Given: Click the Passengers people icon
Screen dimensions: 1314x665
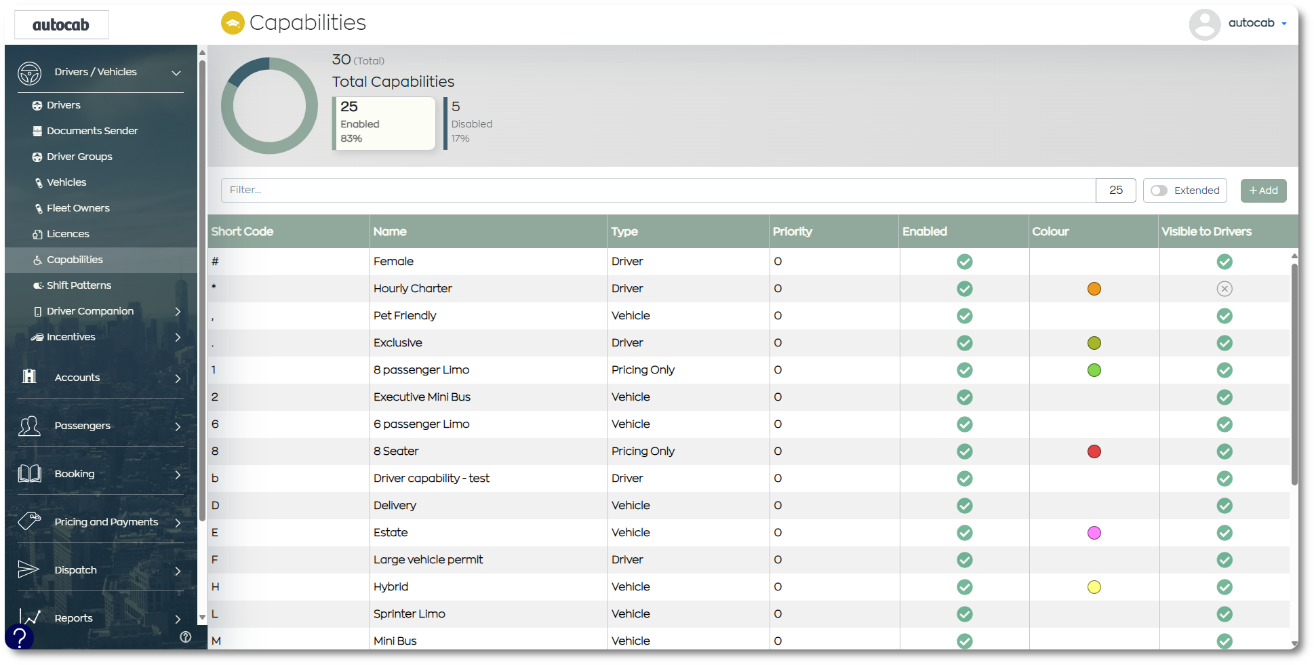Looking at the screenshot, I should 29,426.
